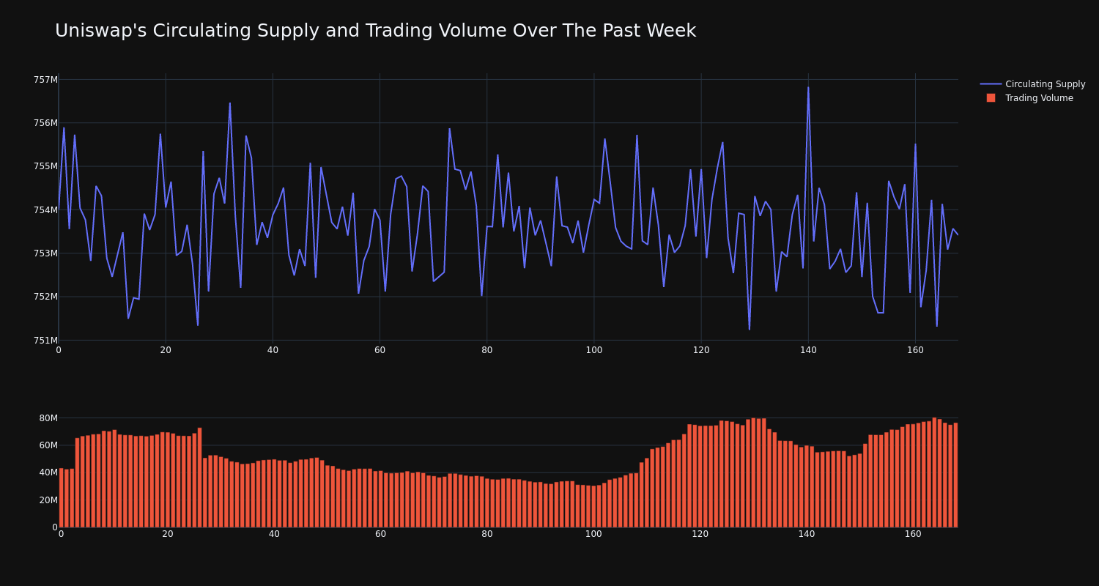Click the tallest early volume bar near x=26
This screenshot has width=1099, height=586.
pyautogui.click(x=199, y=478)
